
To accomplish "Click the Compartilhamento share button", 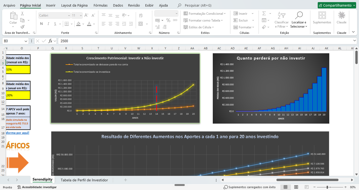I will coord(337,5).
